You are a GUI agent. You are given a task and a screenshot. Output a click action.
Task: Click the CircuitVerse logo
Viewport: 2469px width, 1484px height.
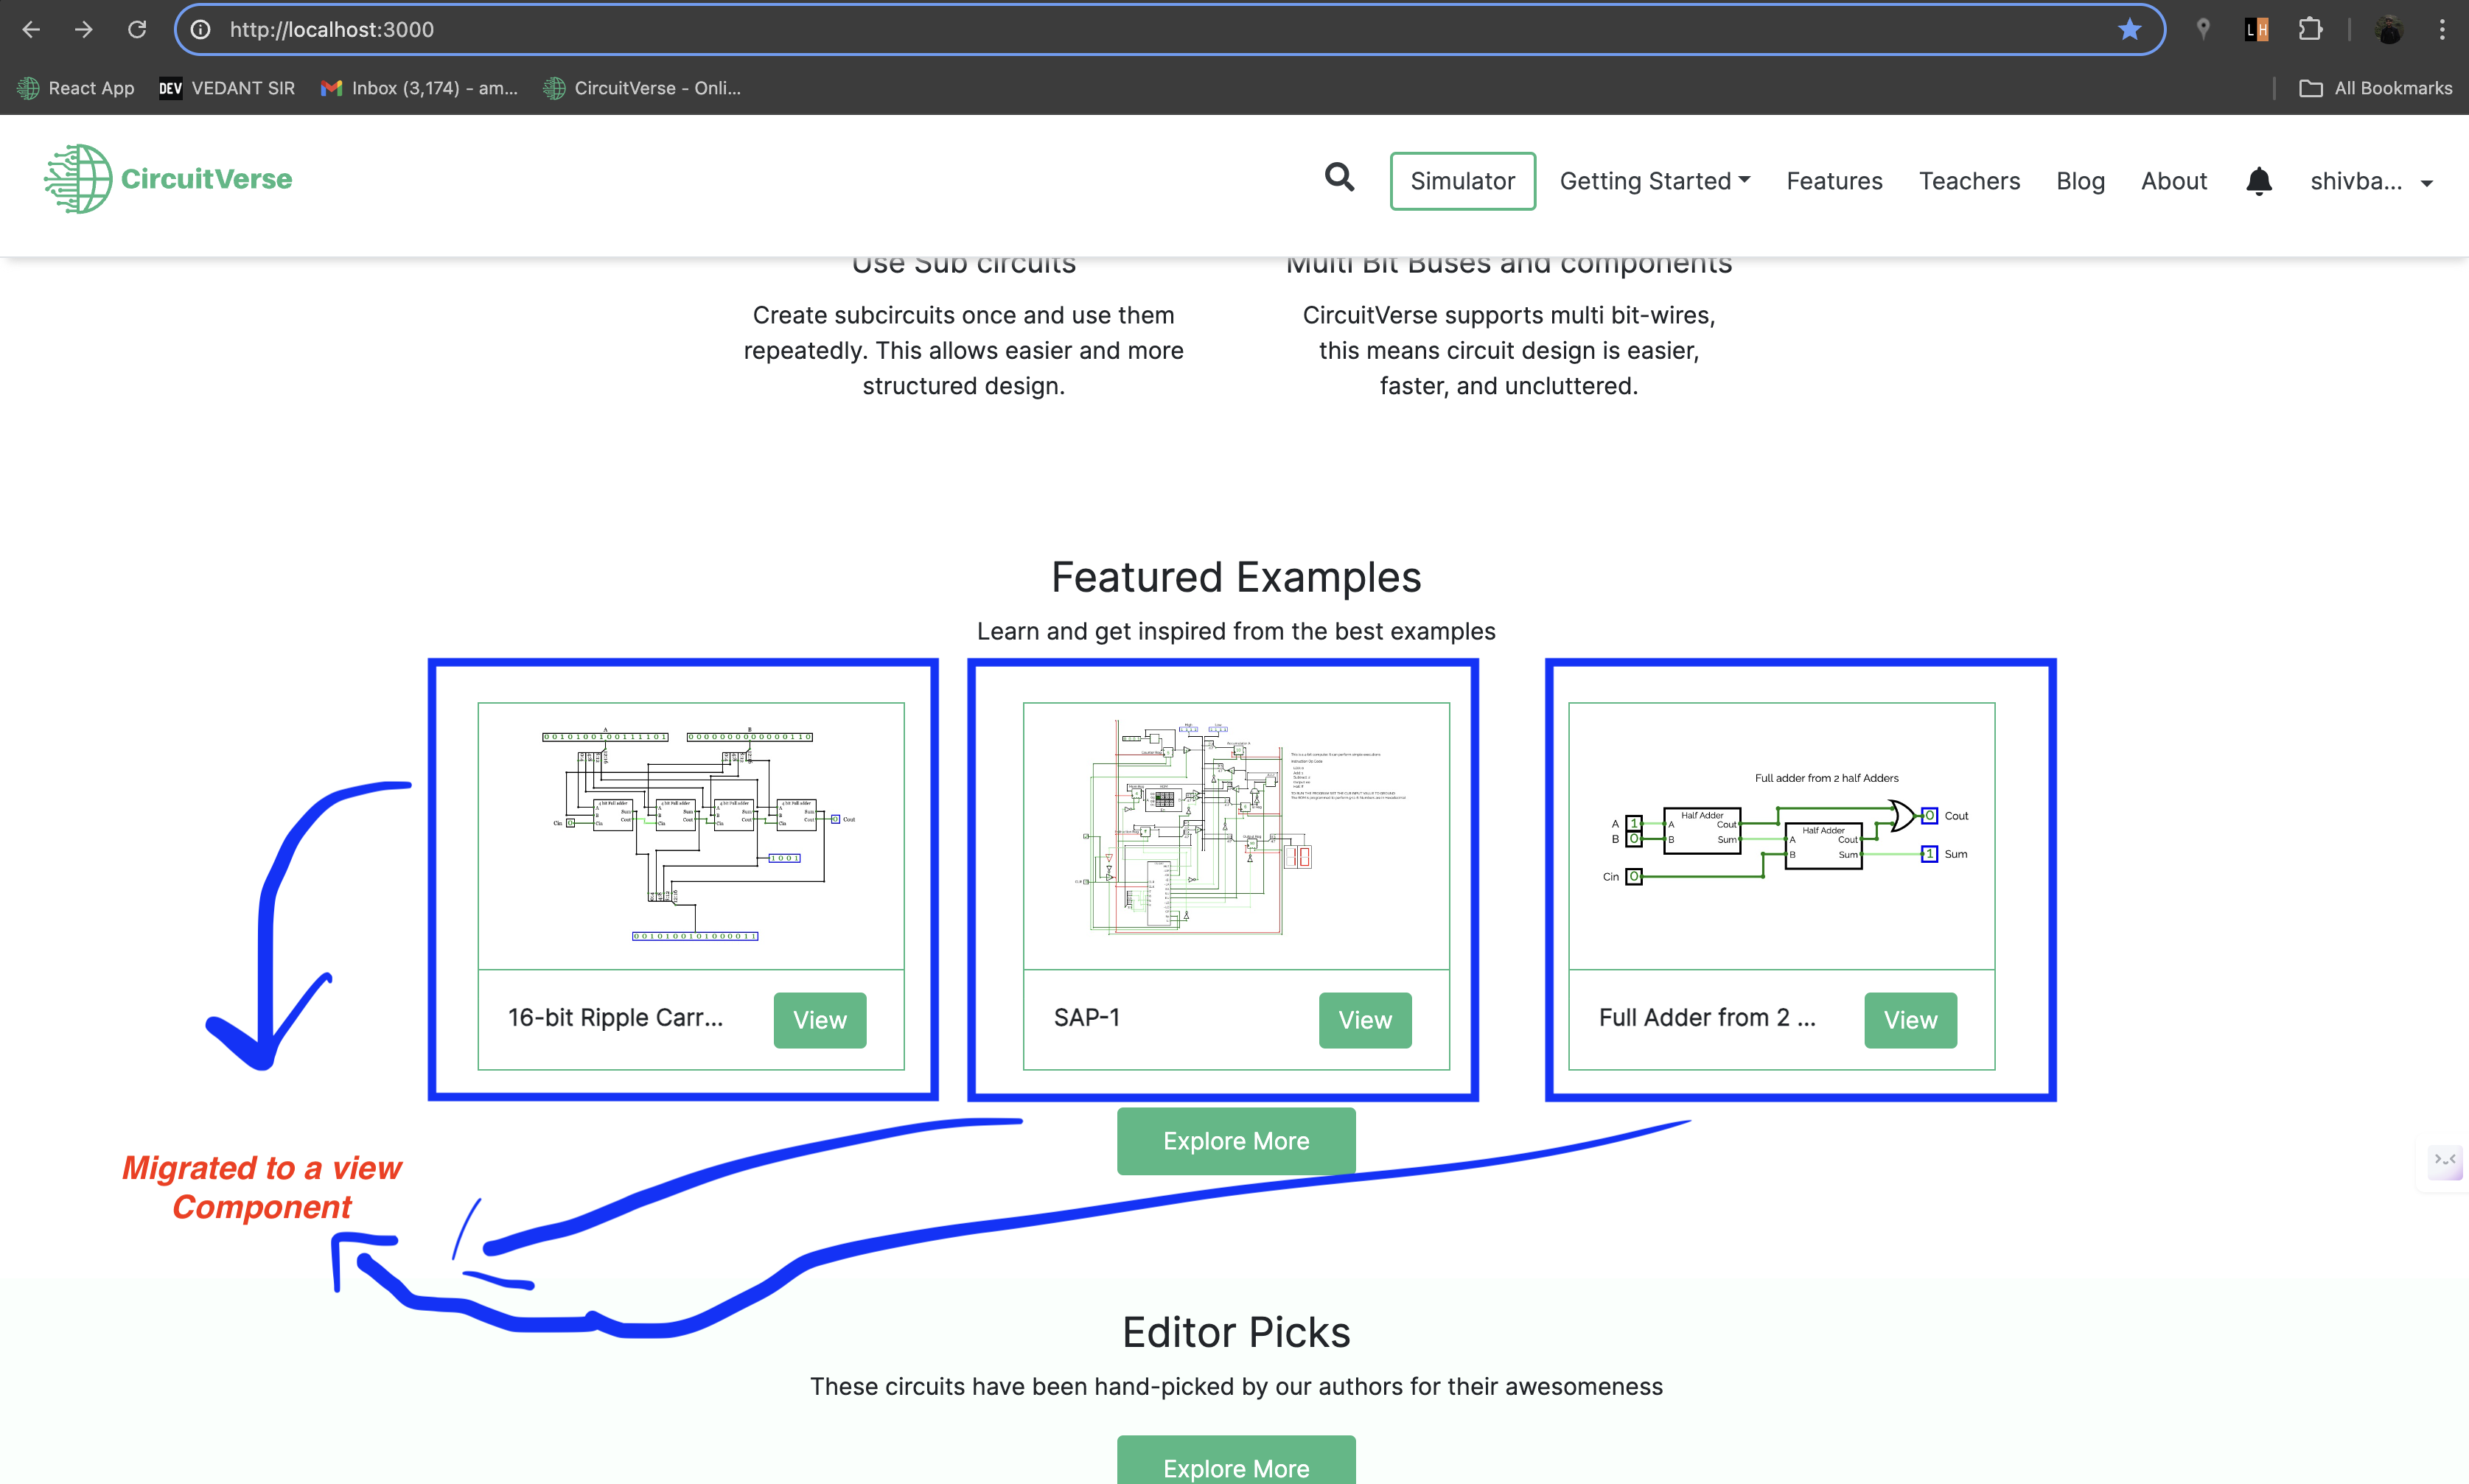pos(167,179)
